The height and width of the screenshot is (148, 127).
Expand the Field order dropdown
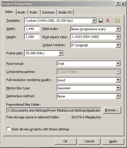118,29
